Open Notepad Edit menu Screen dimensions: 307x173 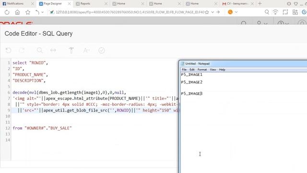click(x=192, y=70)
